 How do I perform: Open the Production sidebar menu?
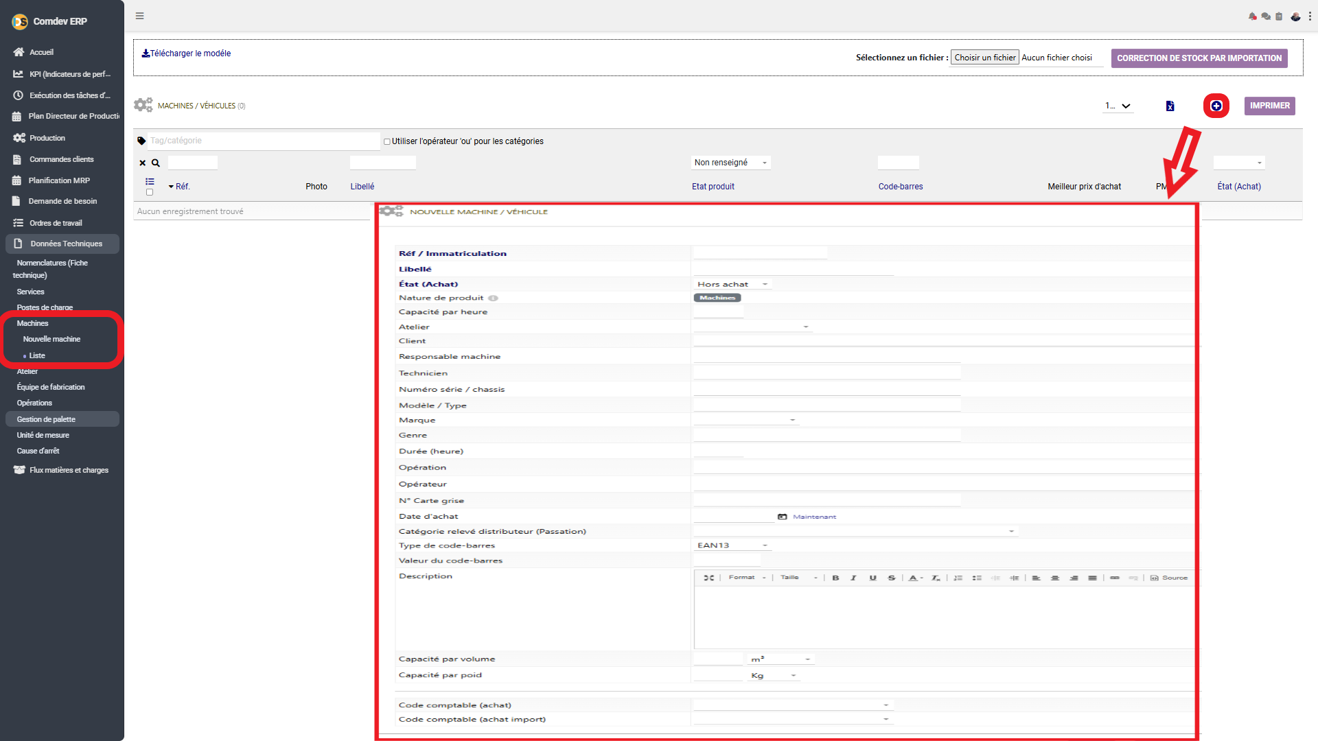coord(47,138)
